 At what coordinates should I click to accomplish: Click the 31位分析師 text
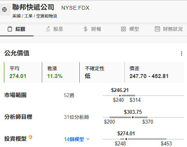click(77, 117)
